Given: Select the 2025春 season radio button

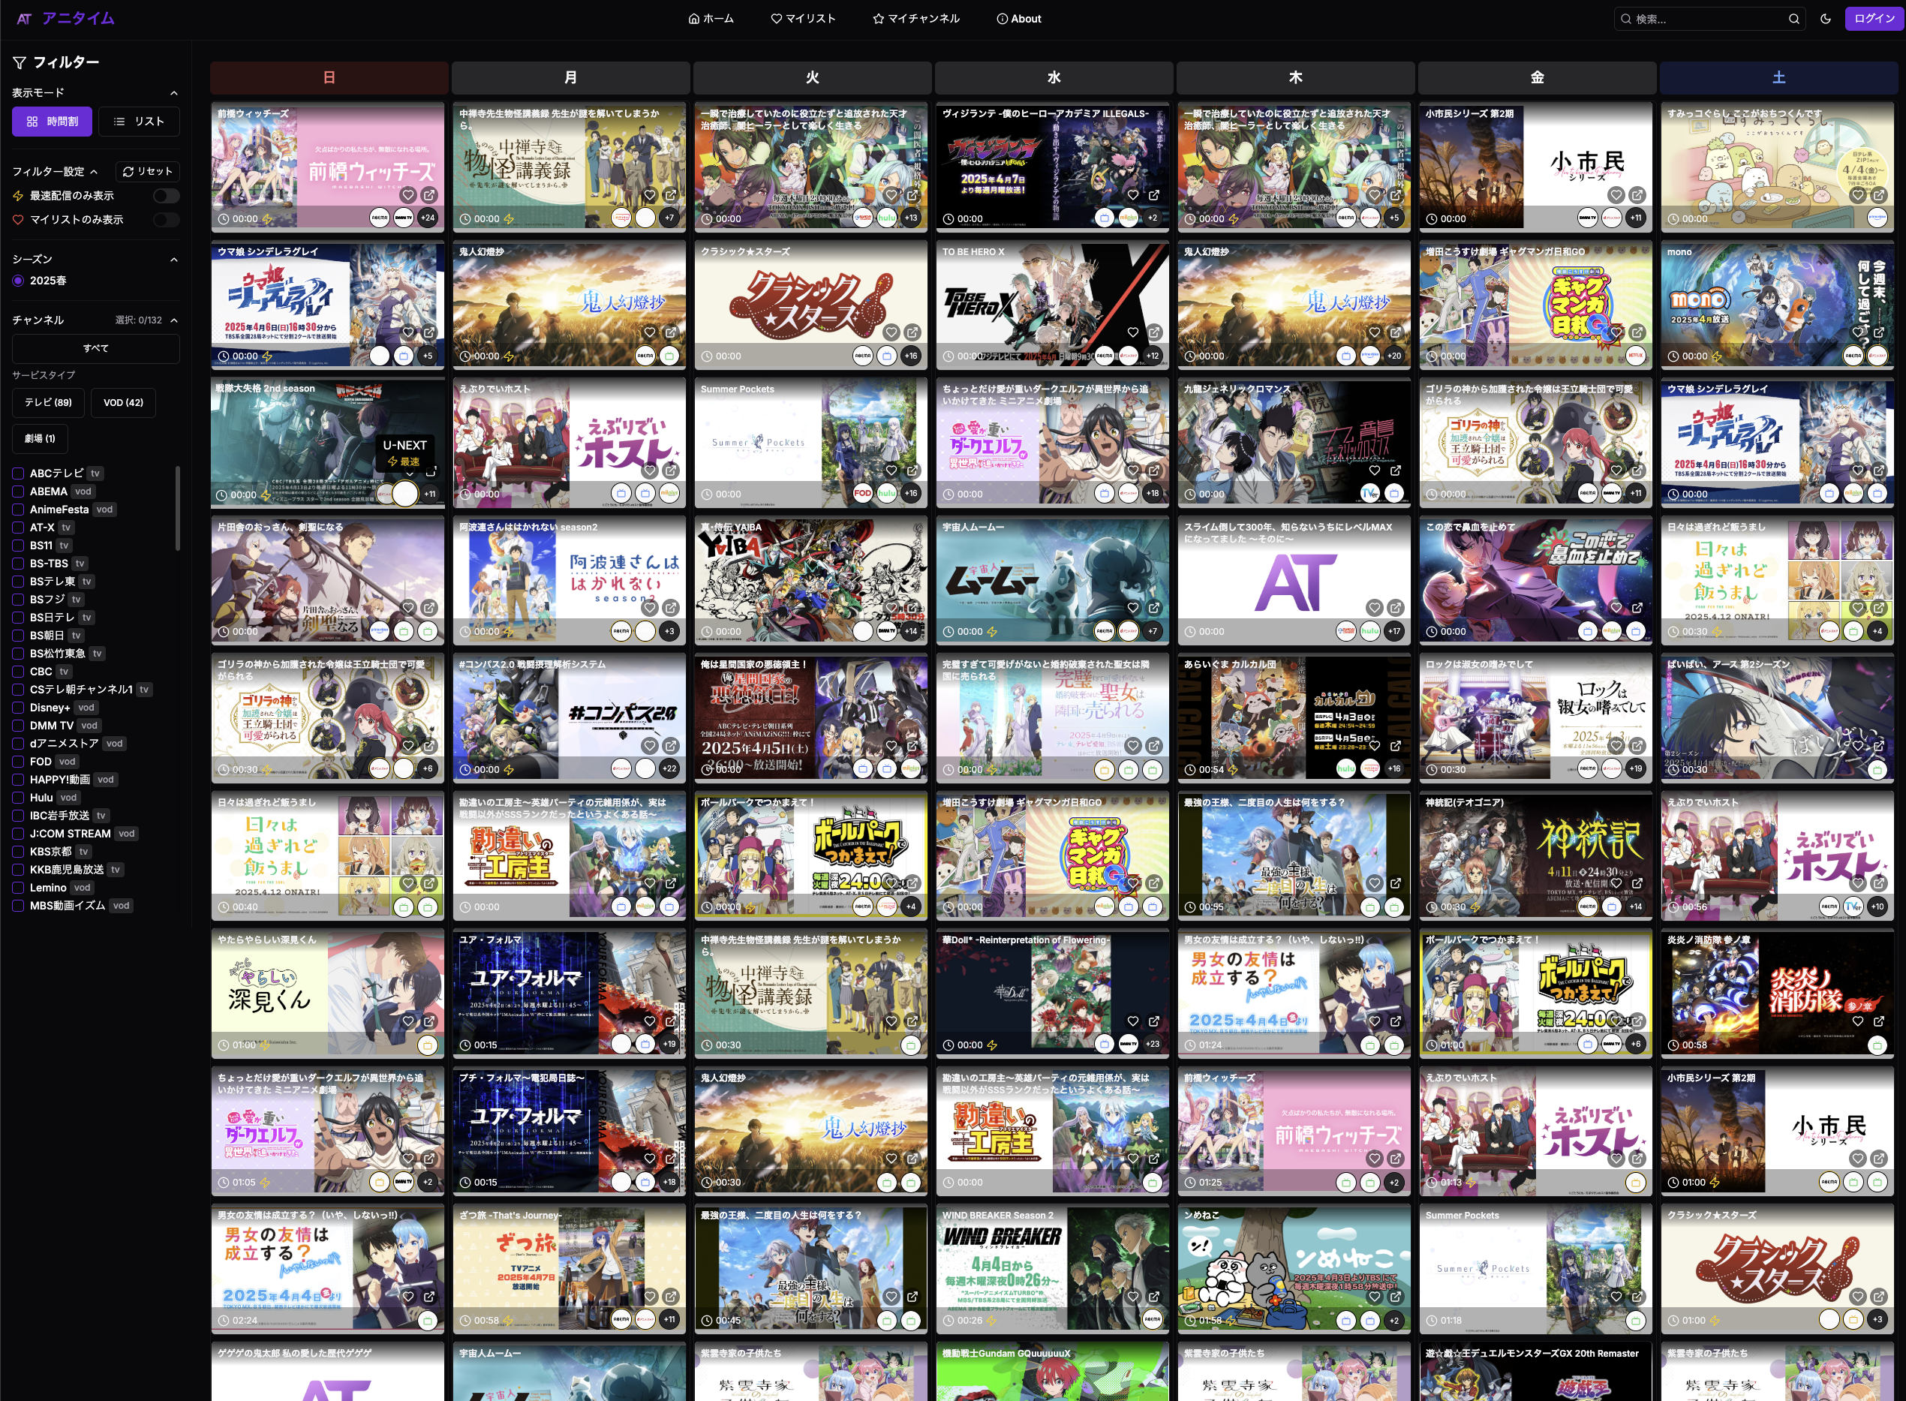Looking at the screenshot, I should point(20,281).
